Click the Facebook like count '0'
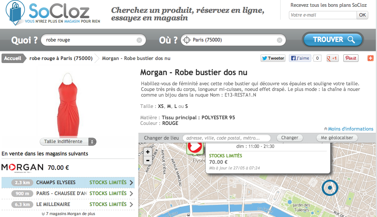The width and height of the screenshot is (377, 217). click(317, 58)
